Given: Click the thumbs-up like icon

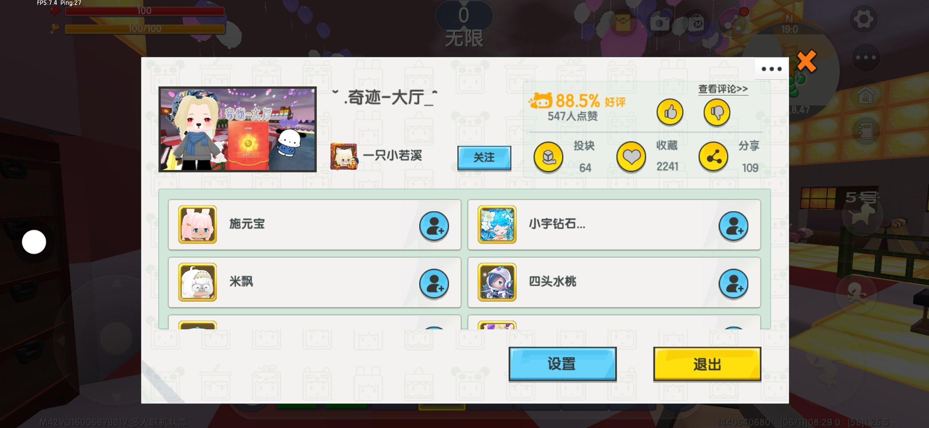Looking at the screenshot, I should pos(670,113).
